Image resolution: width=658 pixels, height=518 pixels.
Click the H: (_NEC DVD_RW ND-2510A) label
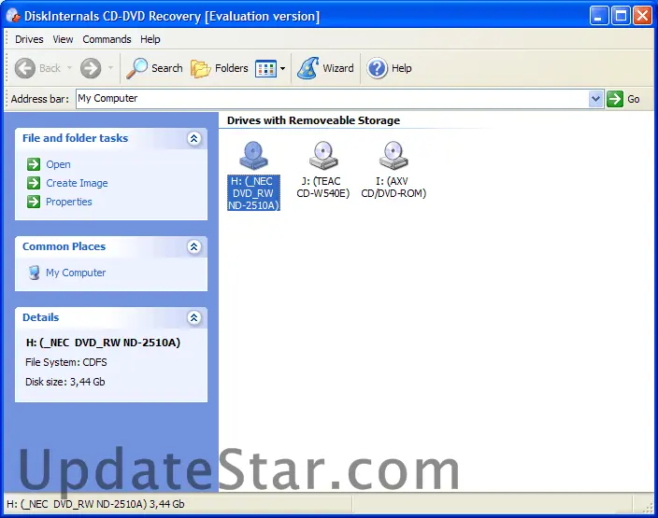click(x=253, y=193)
